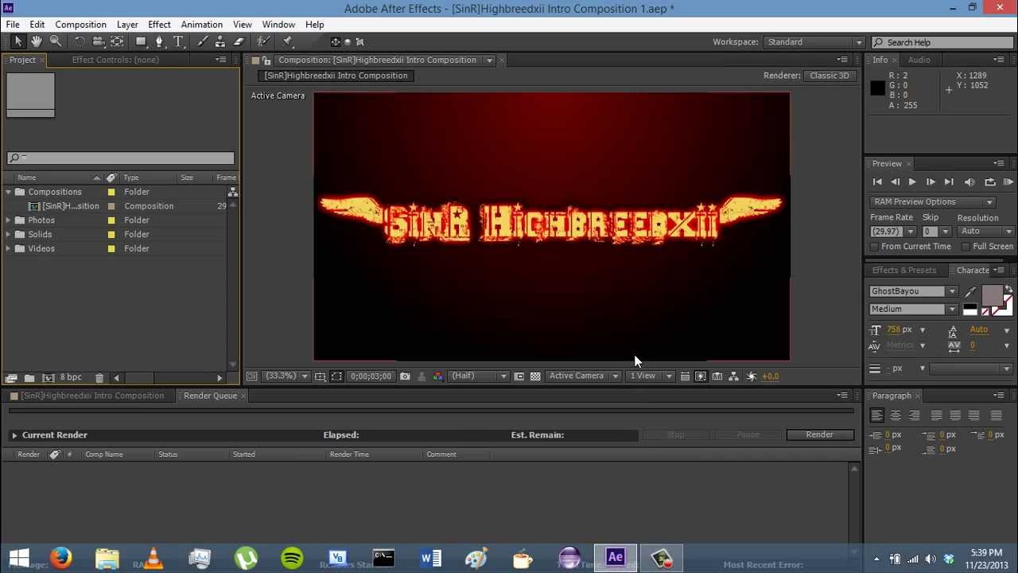Image resolution: width=1018 pixels, height=573 pixels.
Task: Select the Horizontal Type tool
Action: (178, 41)
